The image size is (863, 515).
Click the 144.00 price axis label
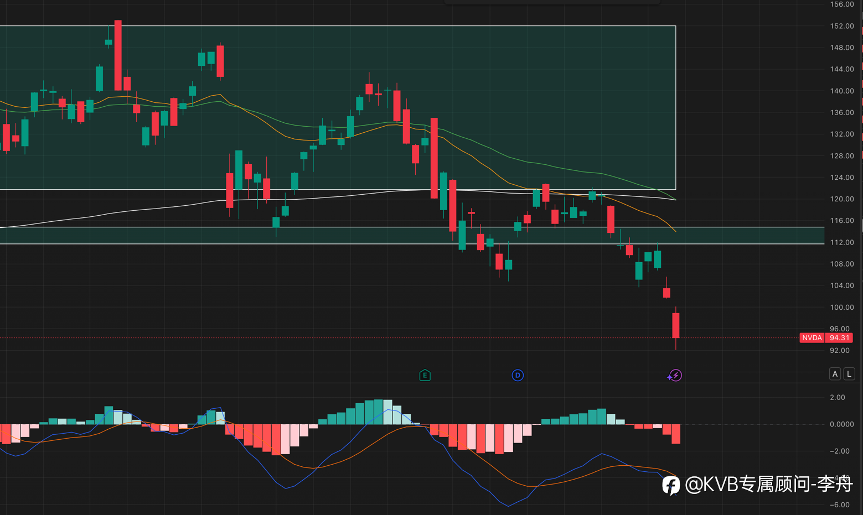coord(842,69)
